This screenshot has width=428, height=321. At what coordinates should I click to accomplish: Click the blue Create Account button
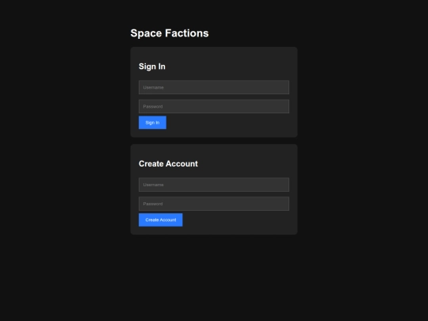[160, 220]
